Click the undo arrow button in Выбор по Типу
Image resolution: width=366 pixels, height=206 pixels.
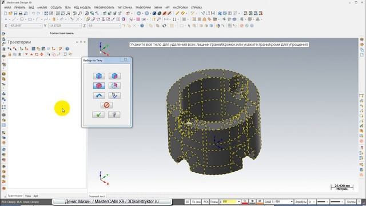point(99,96)
